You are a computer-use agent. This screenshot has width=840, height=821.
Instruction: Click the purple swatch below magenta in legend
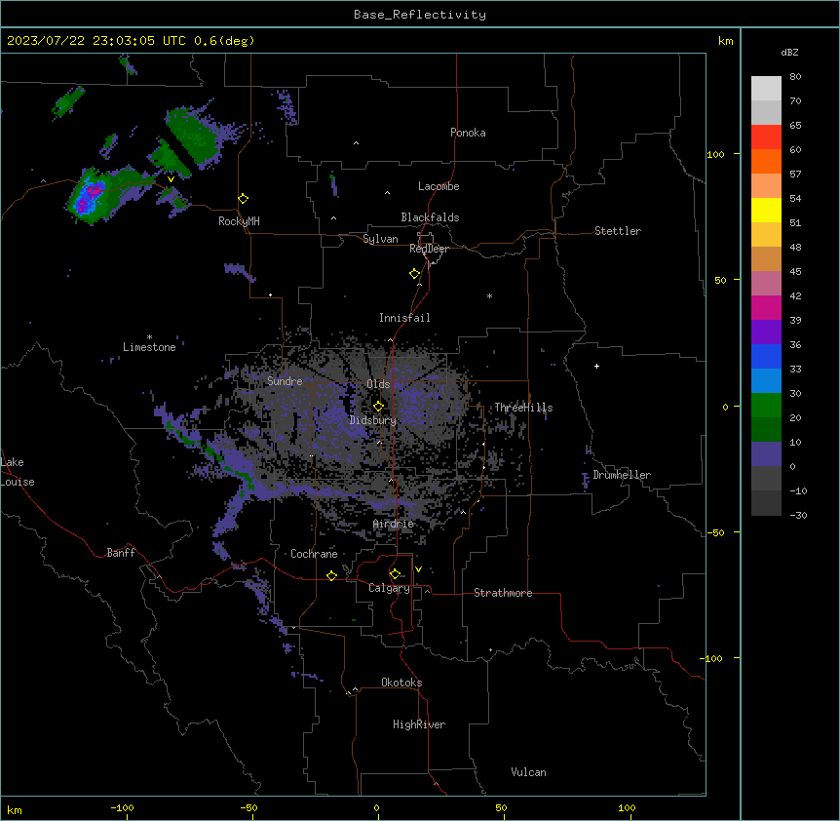[x=766, y=332]
